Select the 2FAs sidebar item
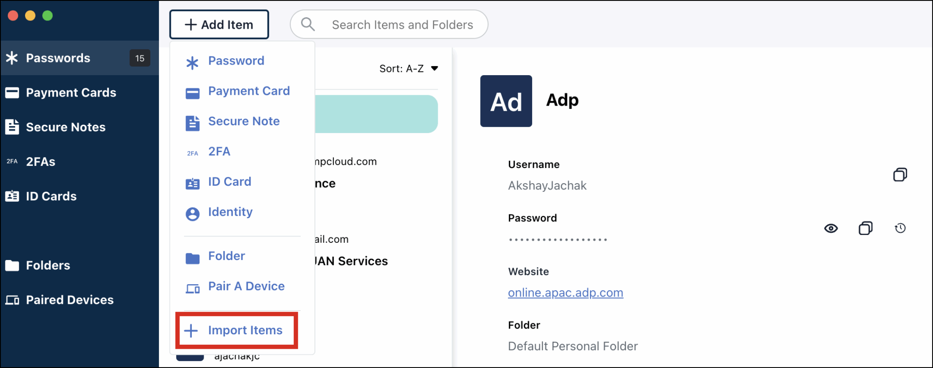This screenshot has height=368, width=933. 40,161
